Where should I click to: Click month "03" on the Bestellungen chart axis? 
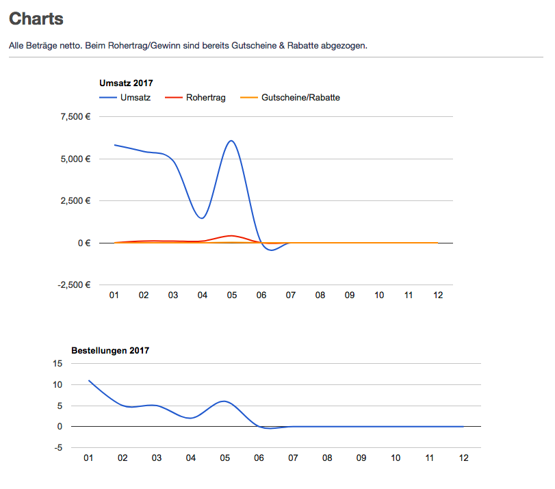point(157,458)
